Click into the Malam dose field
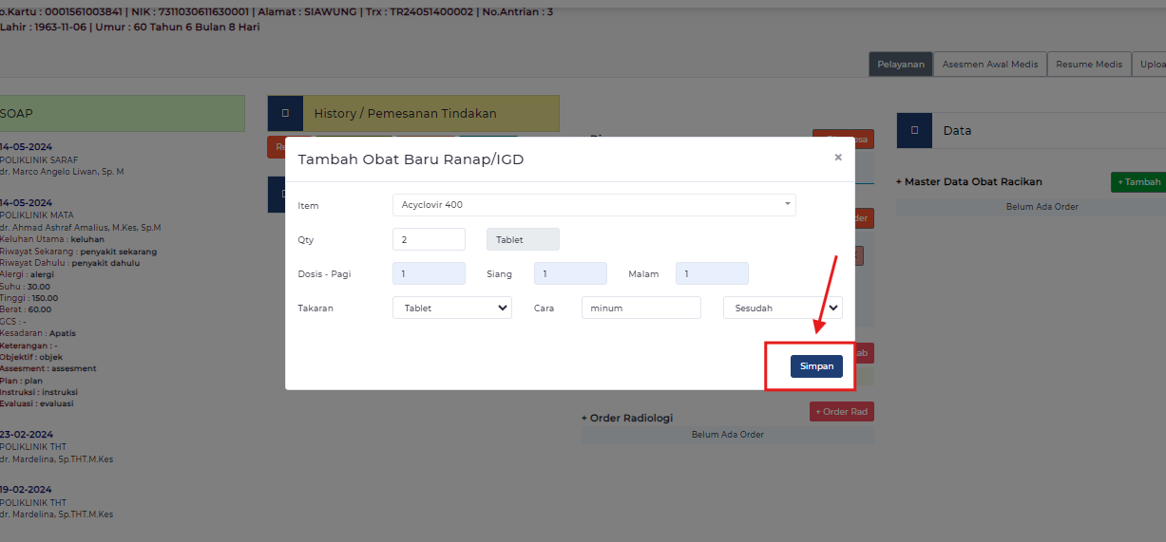This screenshot has height=542, width=1166. point(712,274)
